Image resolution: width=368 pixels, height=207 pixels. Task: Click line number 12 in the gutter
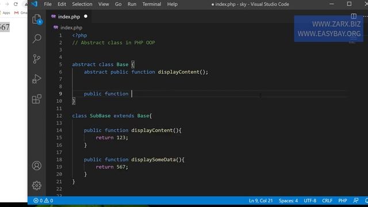[59, 116]
